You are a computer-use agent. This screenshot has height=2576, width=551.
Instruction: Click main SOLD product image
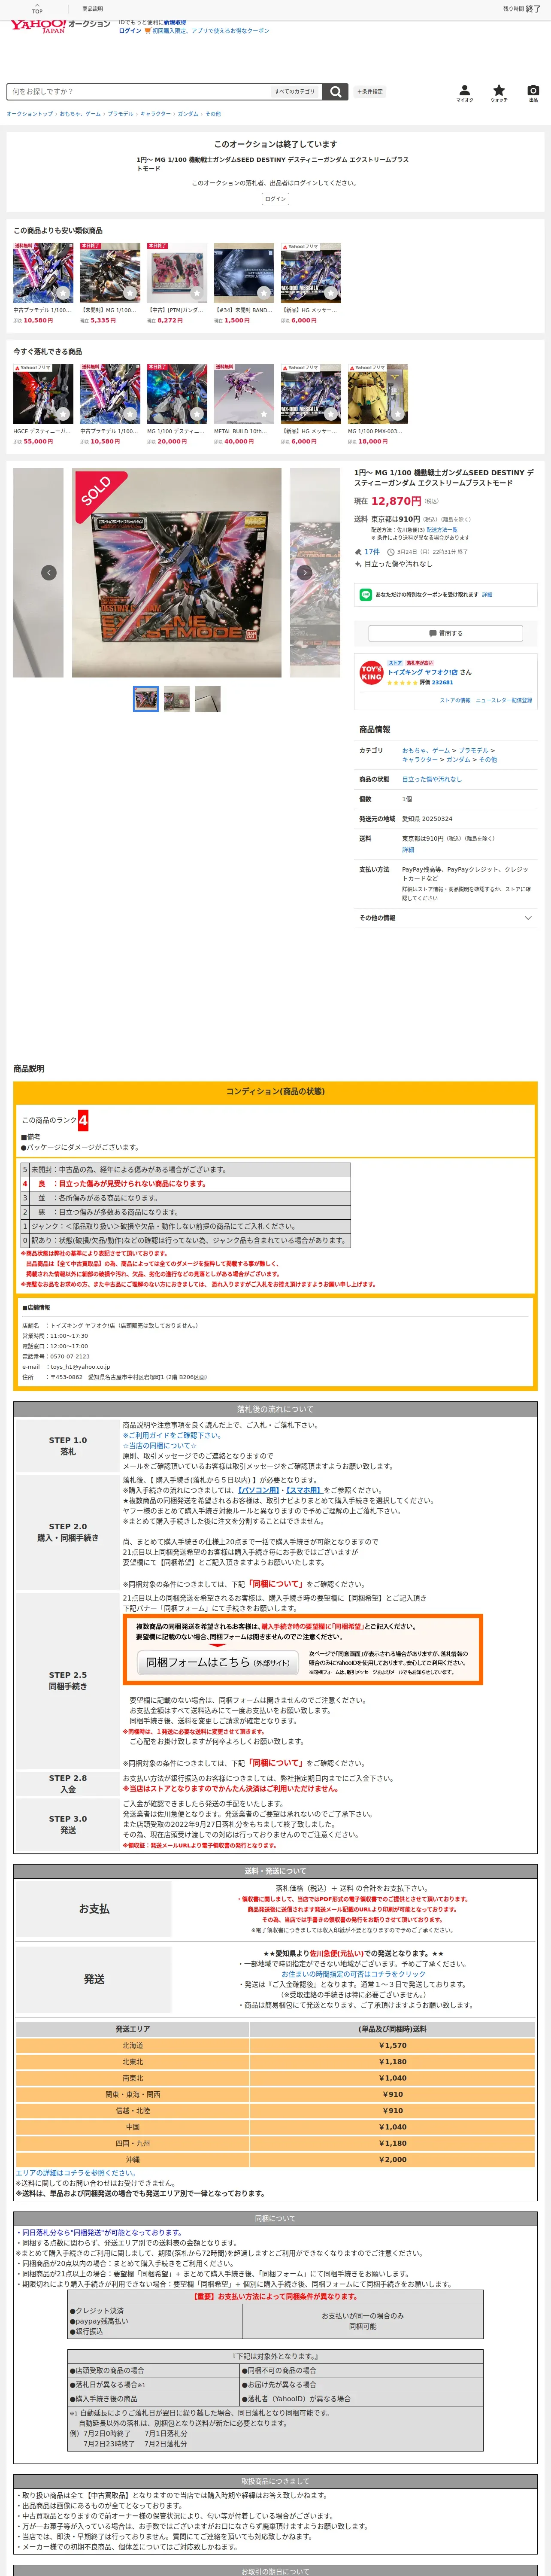tap(177, 573)
